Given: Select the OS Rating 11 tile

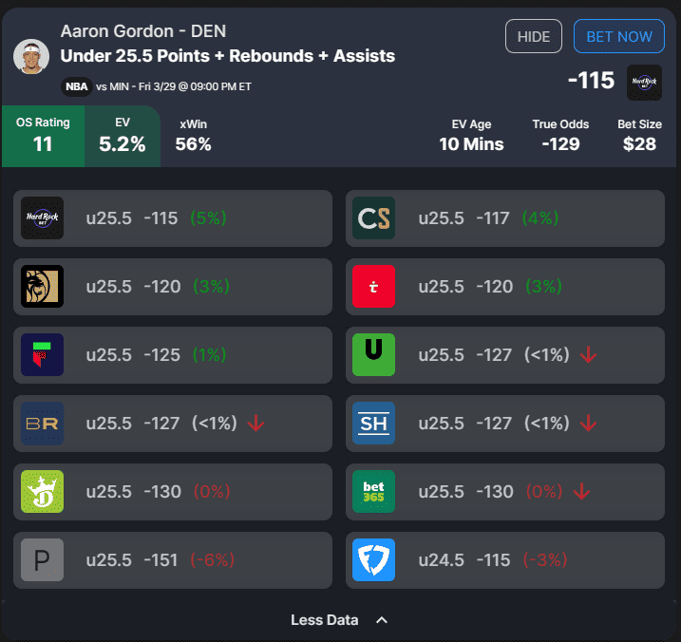Looking at the screenshot, I should tap(43, 136).
